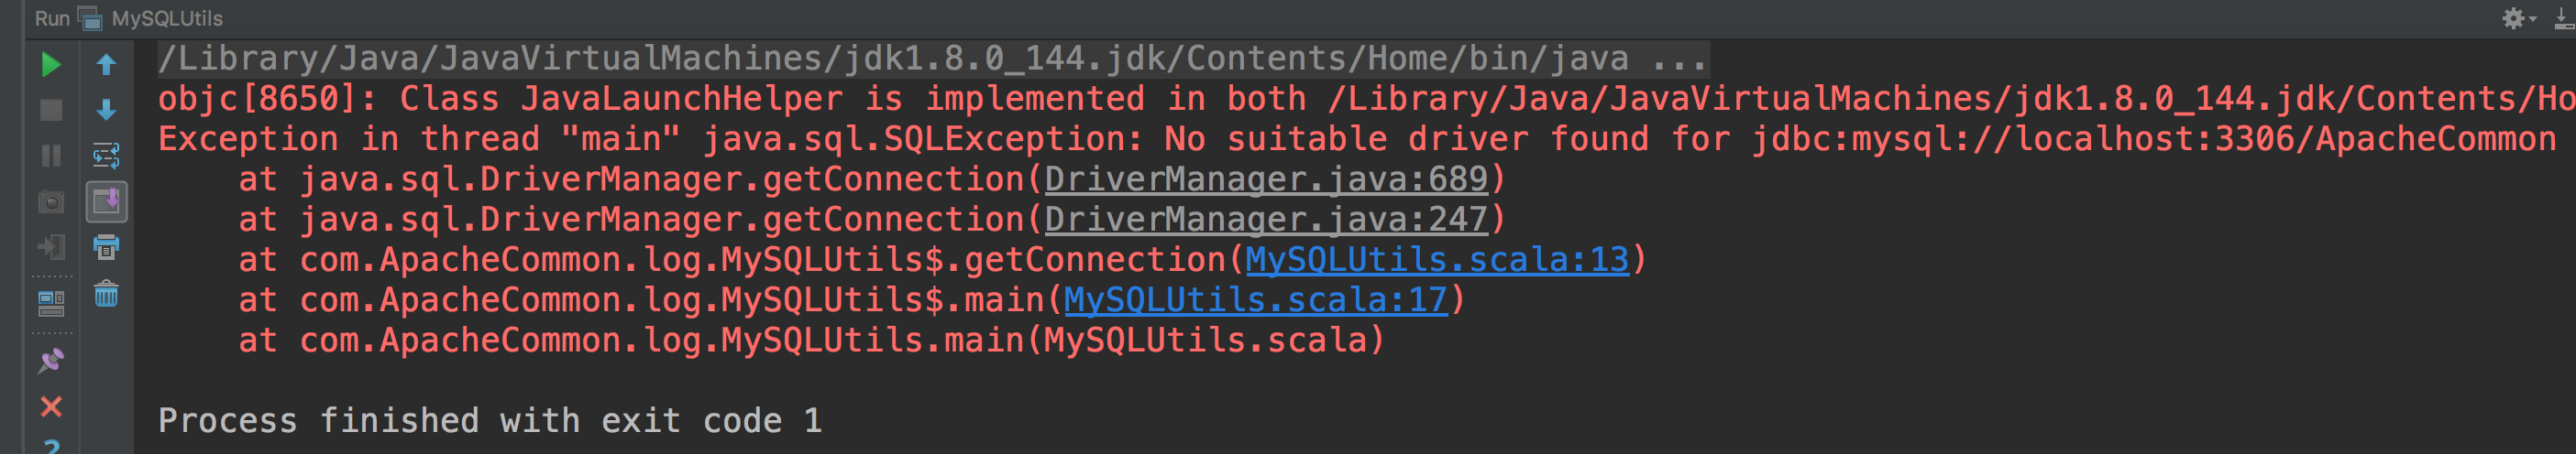Hide the Run tool window
The height and width of the screenshot is (454, 2576).
point(2563,18)
